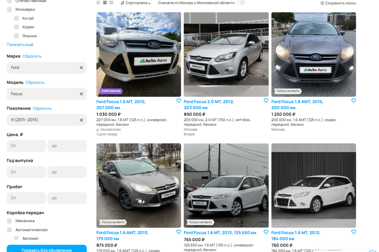The height and width of the screenshot is (252, 379).
Task: Clear the Ford brand field with X
Action: 81,68
